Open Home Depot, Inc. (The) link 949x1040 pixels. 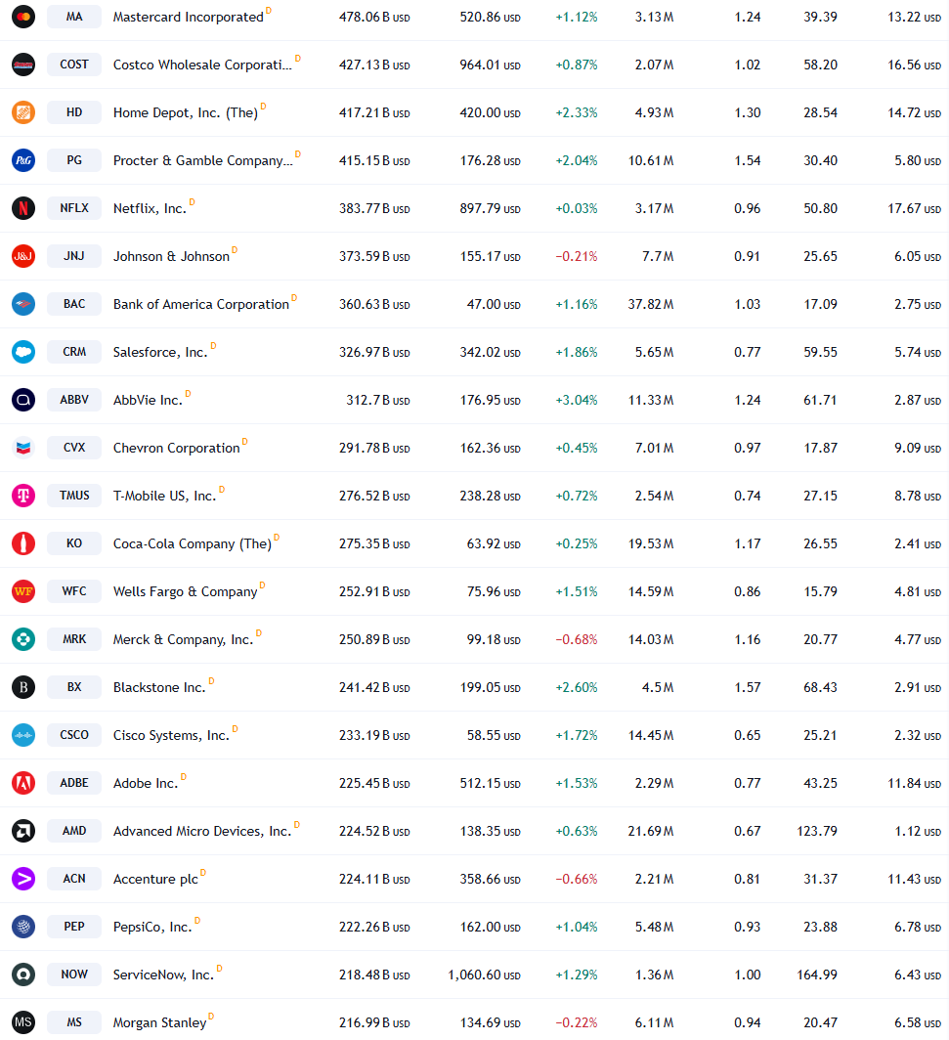[185, 112]
